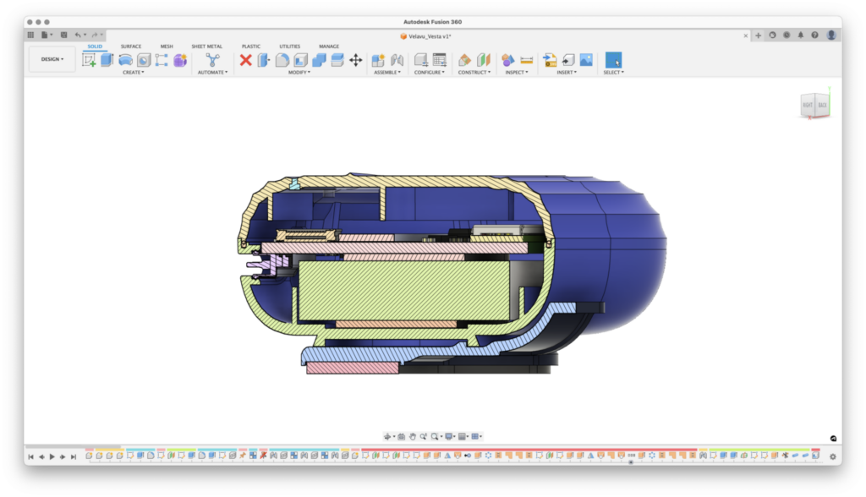Viewport: 866px width, 497px height.
Task: Click the Orbit icon in navigation bar
Action: (x=386, y=435)
